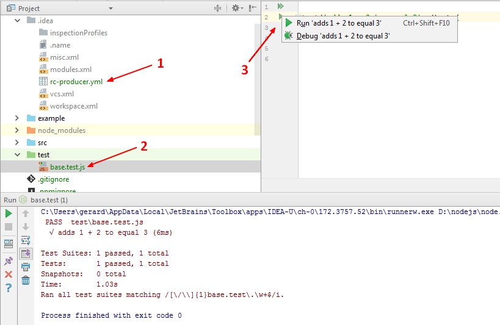
Task: Click the Print console output icon
Action: (x=26, y=267)
